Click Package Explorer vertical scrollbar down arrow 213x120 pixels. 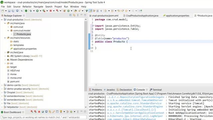click(x=86, y=107)
